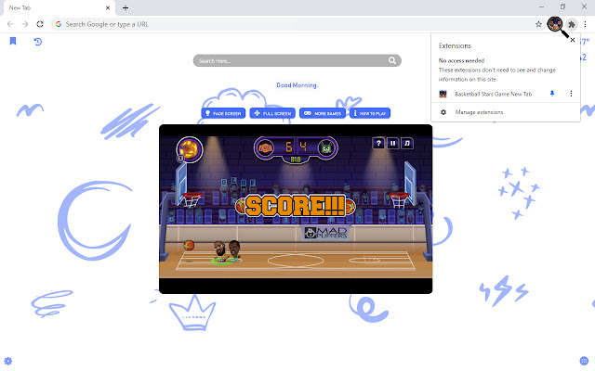The image size is (595, 371).
Task: Click the green team logo on scoreboard
Action: [326, 147]
